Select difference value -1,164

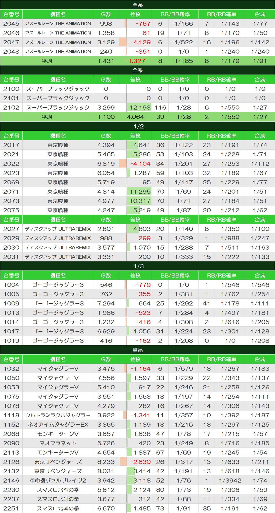140,369
